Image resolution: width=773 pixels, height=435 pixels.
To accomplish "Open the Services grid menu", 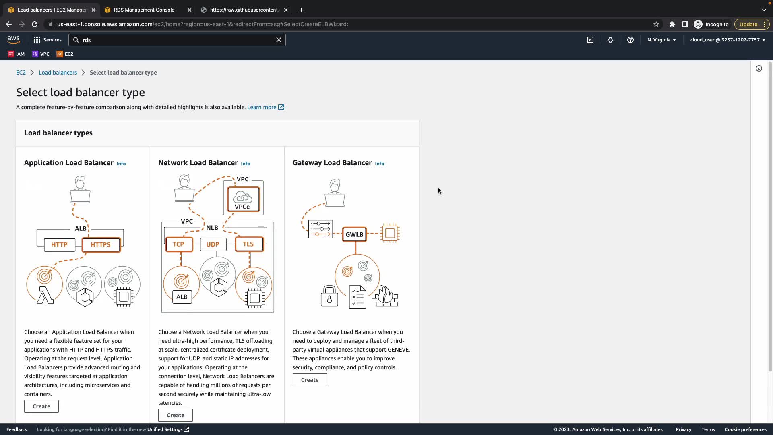I will coord(48,40).
